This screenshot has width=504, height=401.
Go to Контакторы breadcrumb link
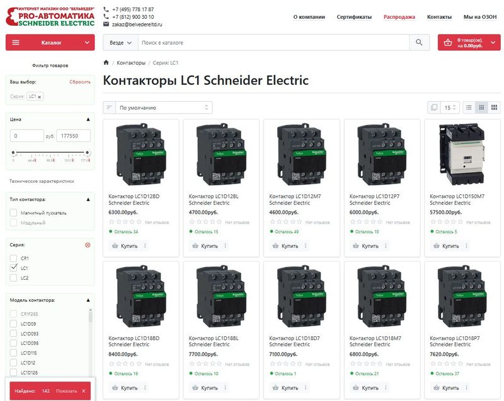point(131,63)
